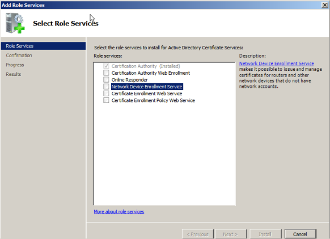Click the Install button
330x239 pixels.
265,234
